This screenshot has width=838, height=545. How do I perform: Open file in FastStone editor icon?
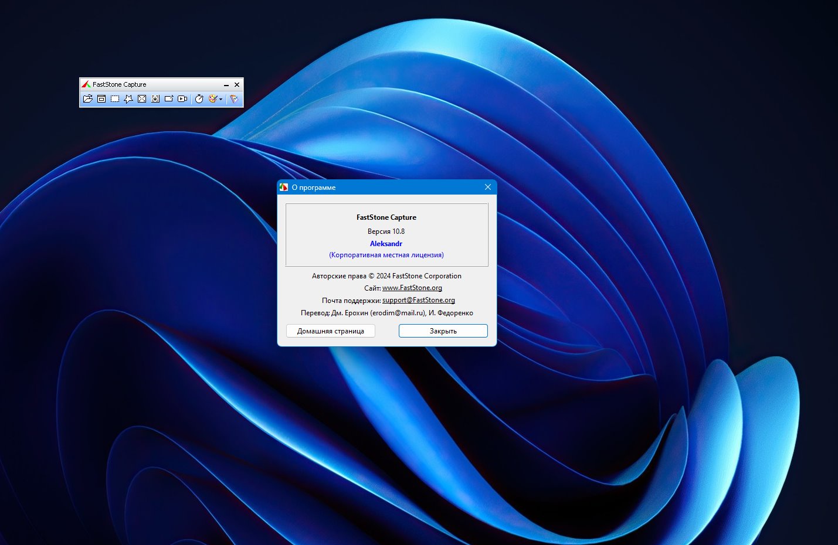(x=88, y=99)
